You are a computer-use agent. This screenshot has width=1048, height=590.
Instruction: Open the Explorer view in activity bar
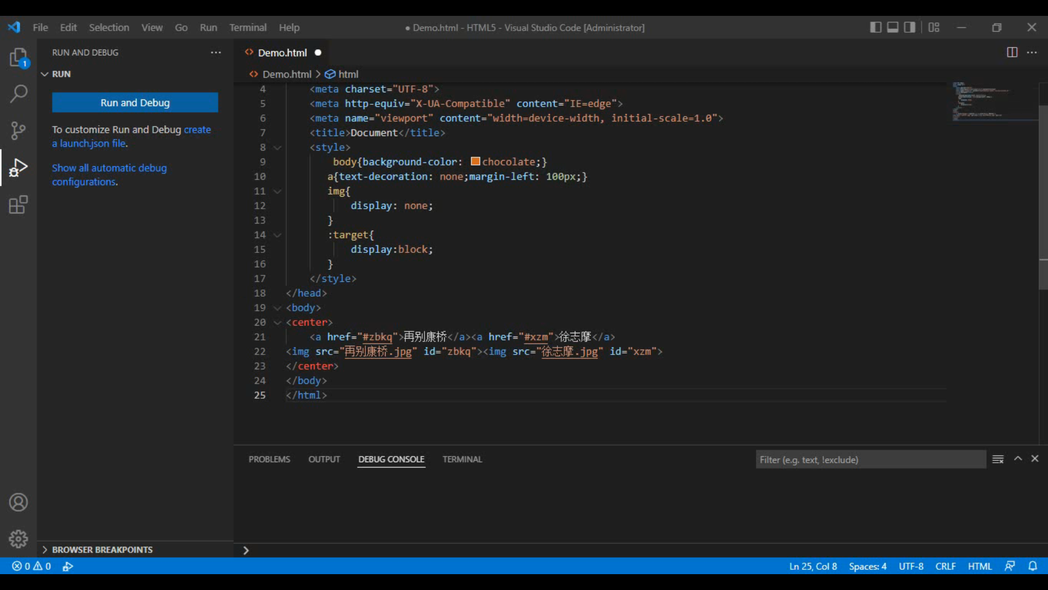18,57
